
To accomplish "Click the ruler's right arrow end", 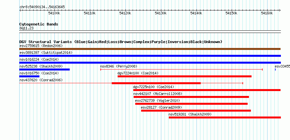I will (280, 10).
